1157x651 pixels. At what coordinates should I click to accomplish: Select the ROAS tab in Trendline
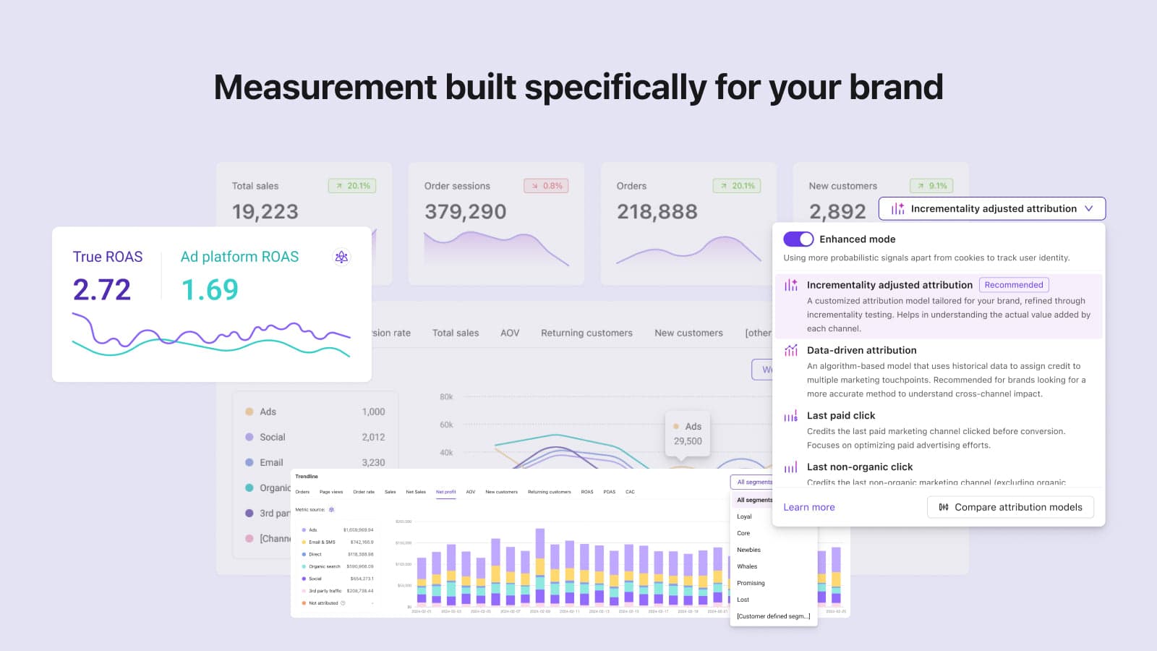[586, 492]
